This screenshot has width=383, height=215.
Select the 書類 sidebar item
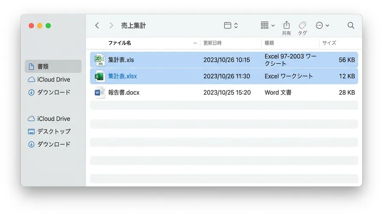click(53, 66)
